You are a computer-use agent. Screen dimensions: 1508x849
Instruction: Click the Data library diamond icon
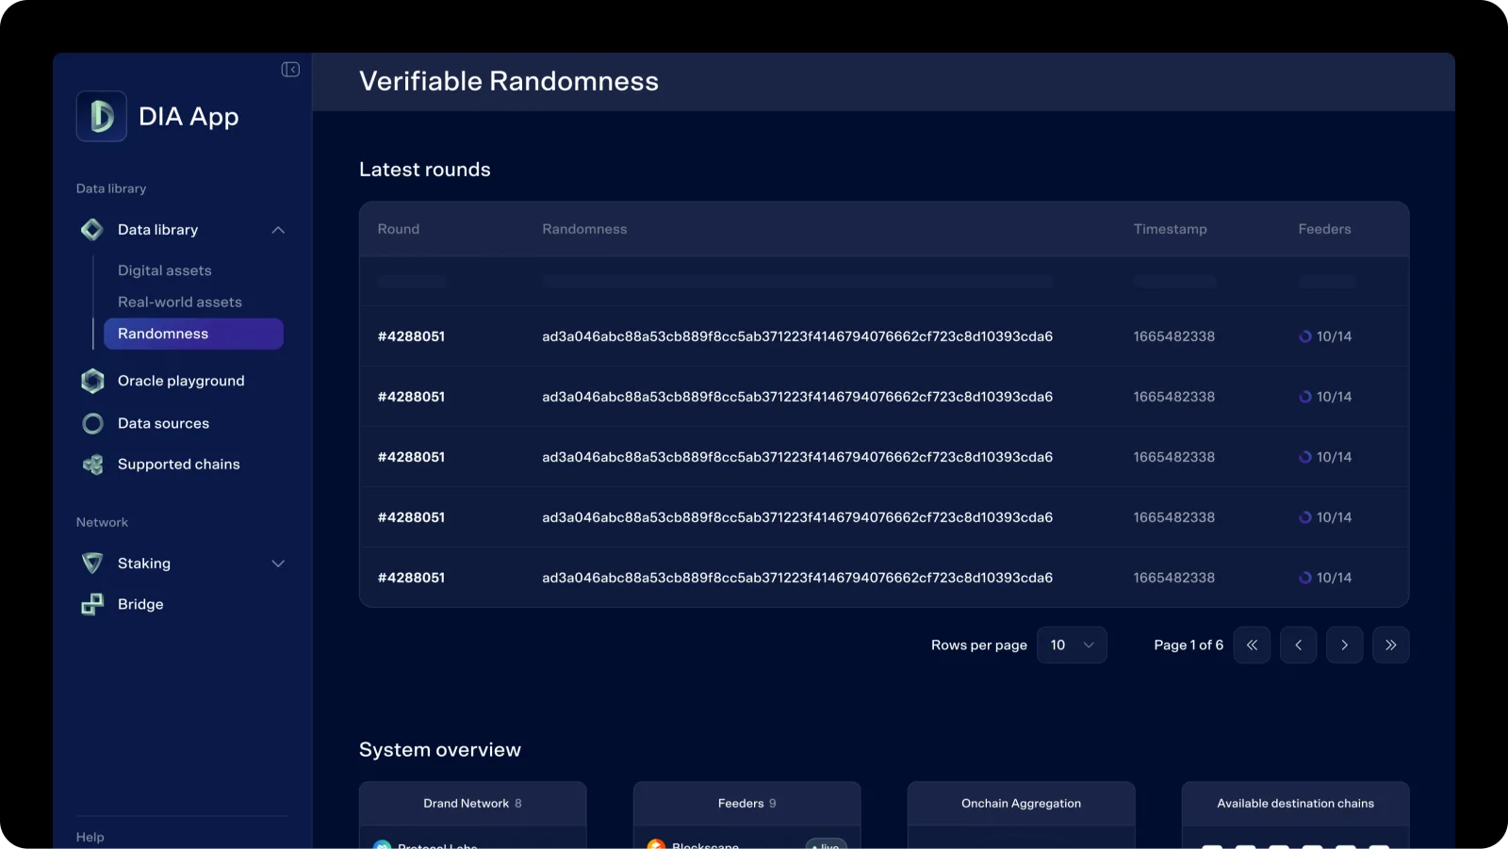92,229
